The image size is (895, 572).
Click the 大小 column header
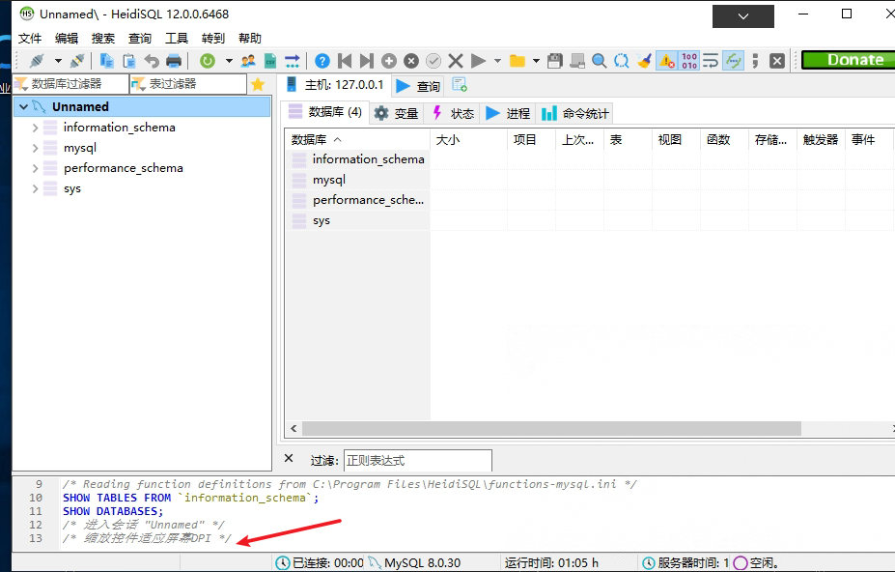point(468,139)
